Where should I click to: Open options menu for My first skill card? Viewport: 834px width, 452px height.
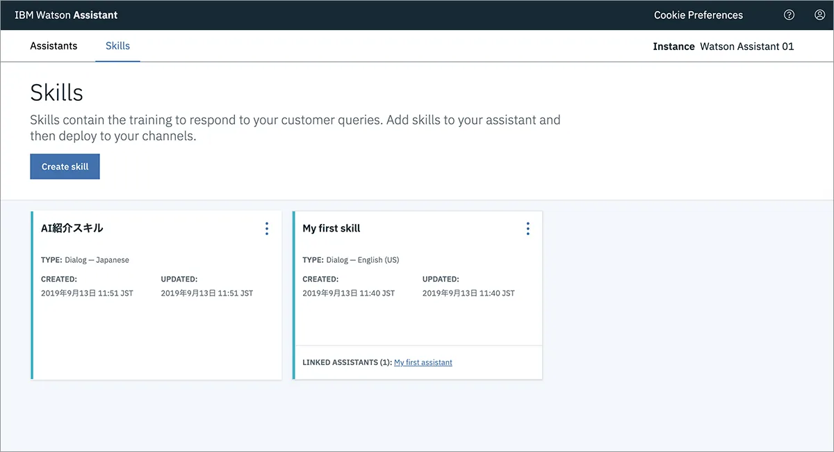pyautogui.click(x=528, y=229)
